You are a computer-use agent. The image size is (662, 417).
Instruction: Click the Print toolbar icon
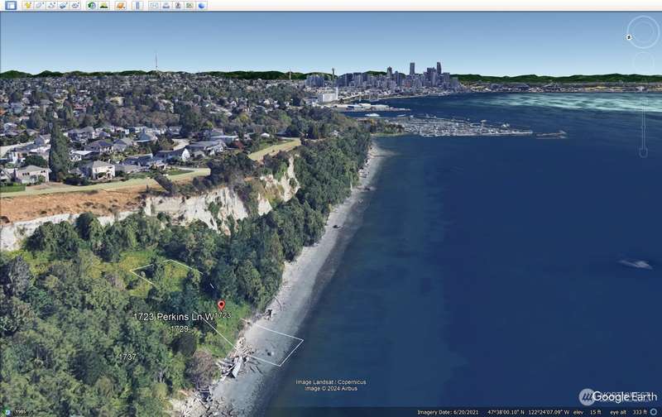[x=165, y=5]
